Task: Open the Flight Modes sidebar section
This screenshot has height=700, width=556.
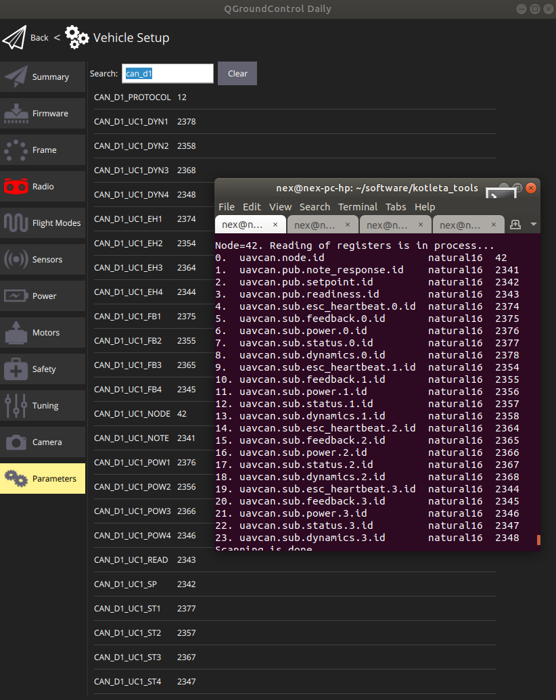Action: click(x=43, y=223)
